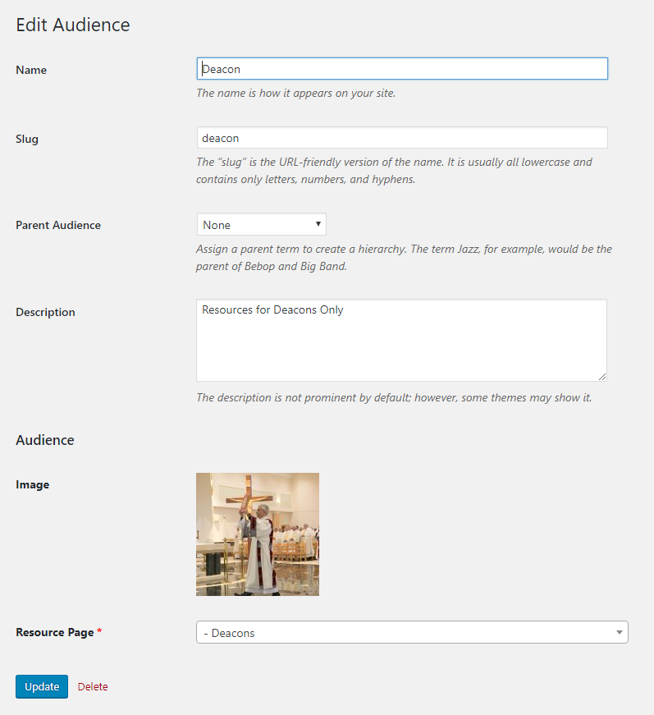Click the Parent Audience label
This screenshot has width=654, height=715.
coord(58,226)
